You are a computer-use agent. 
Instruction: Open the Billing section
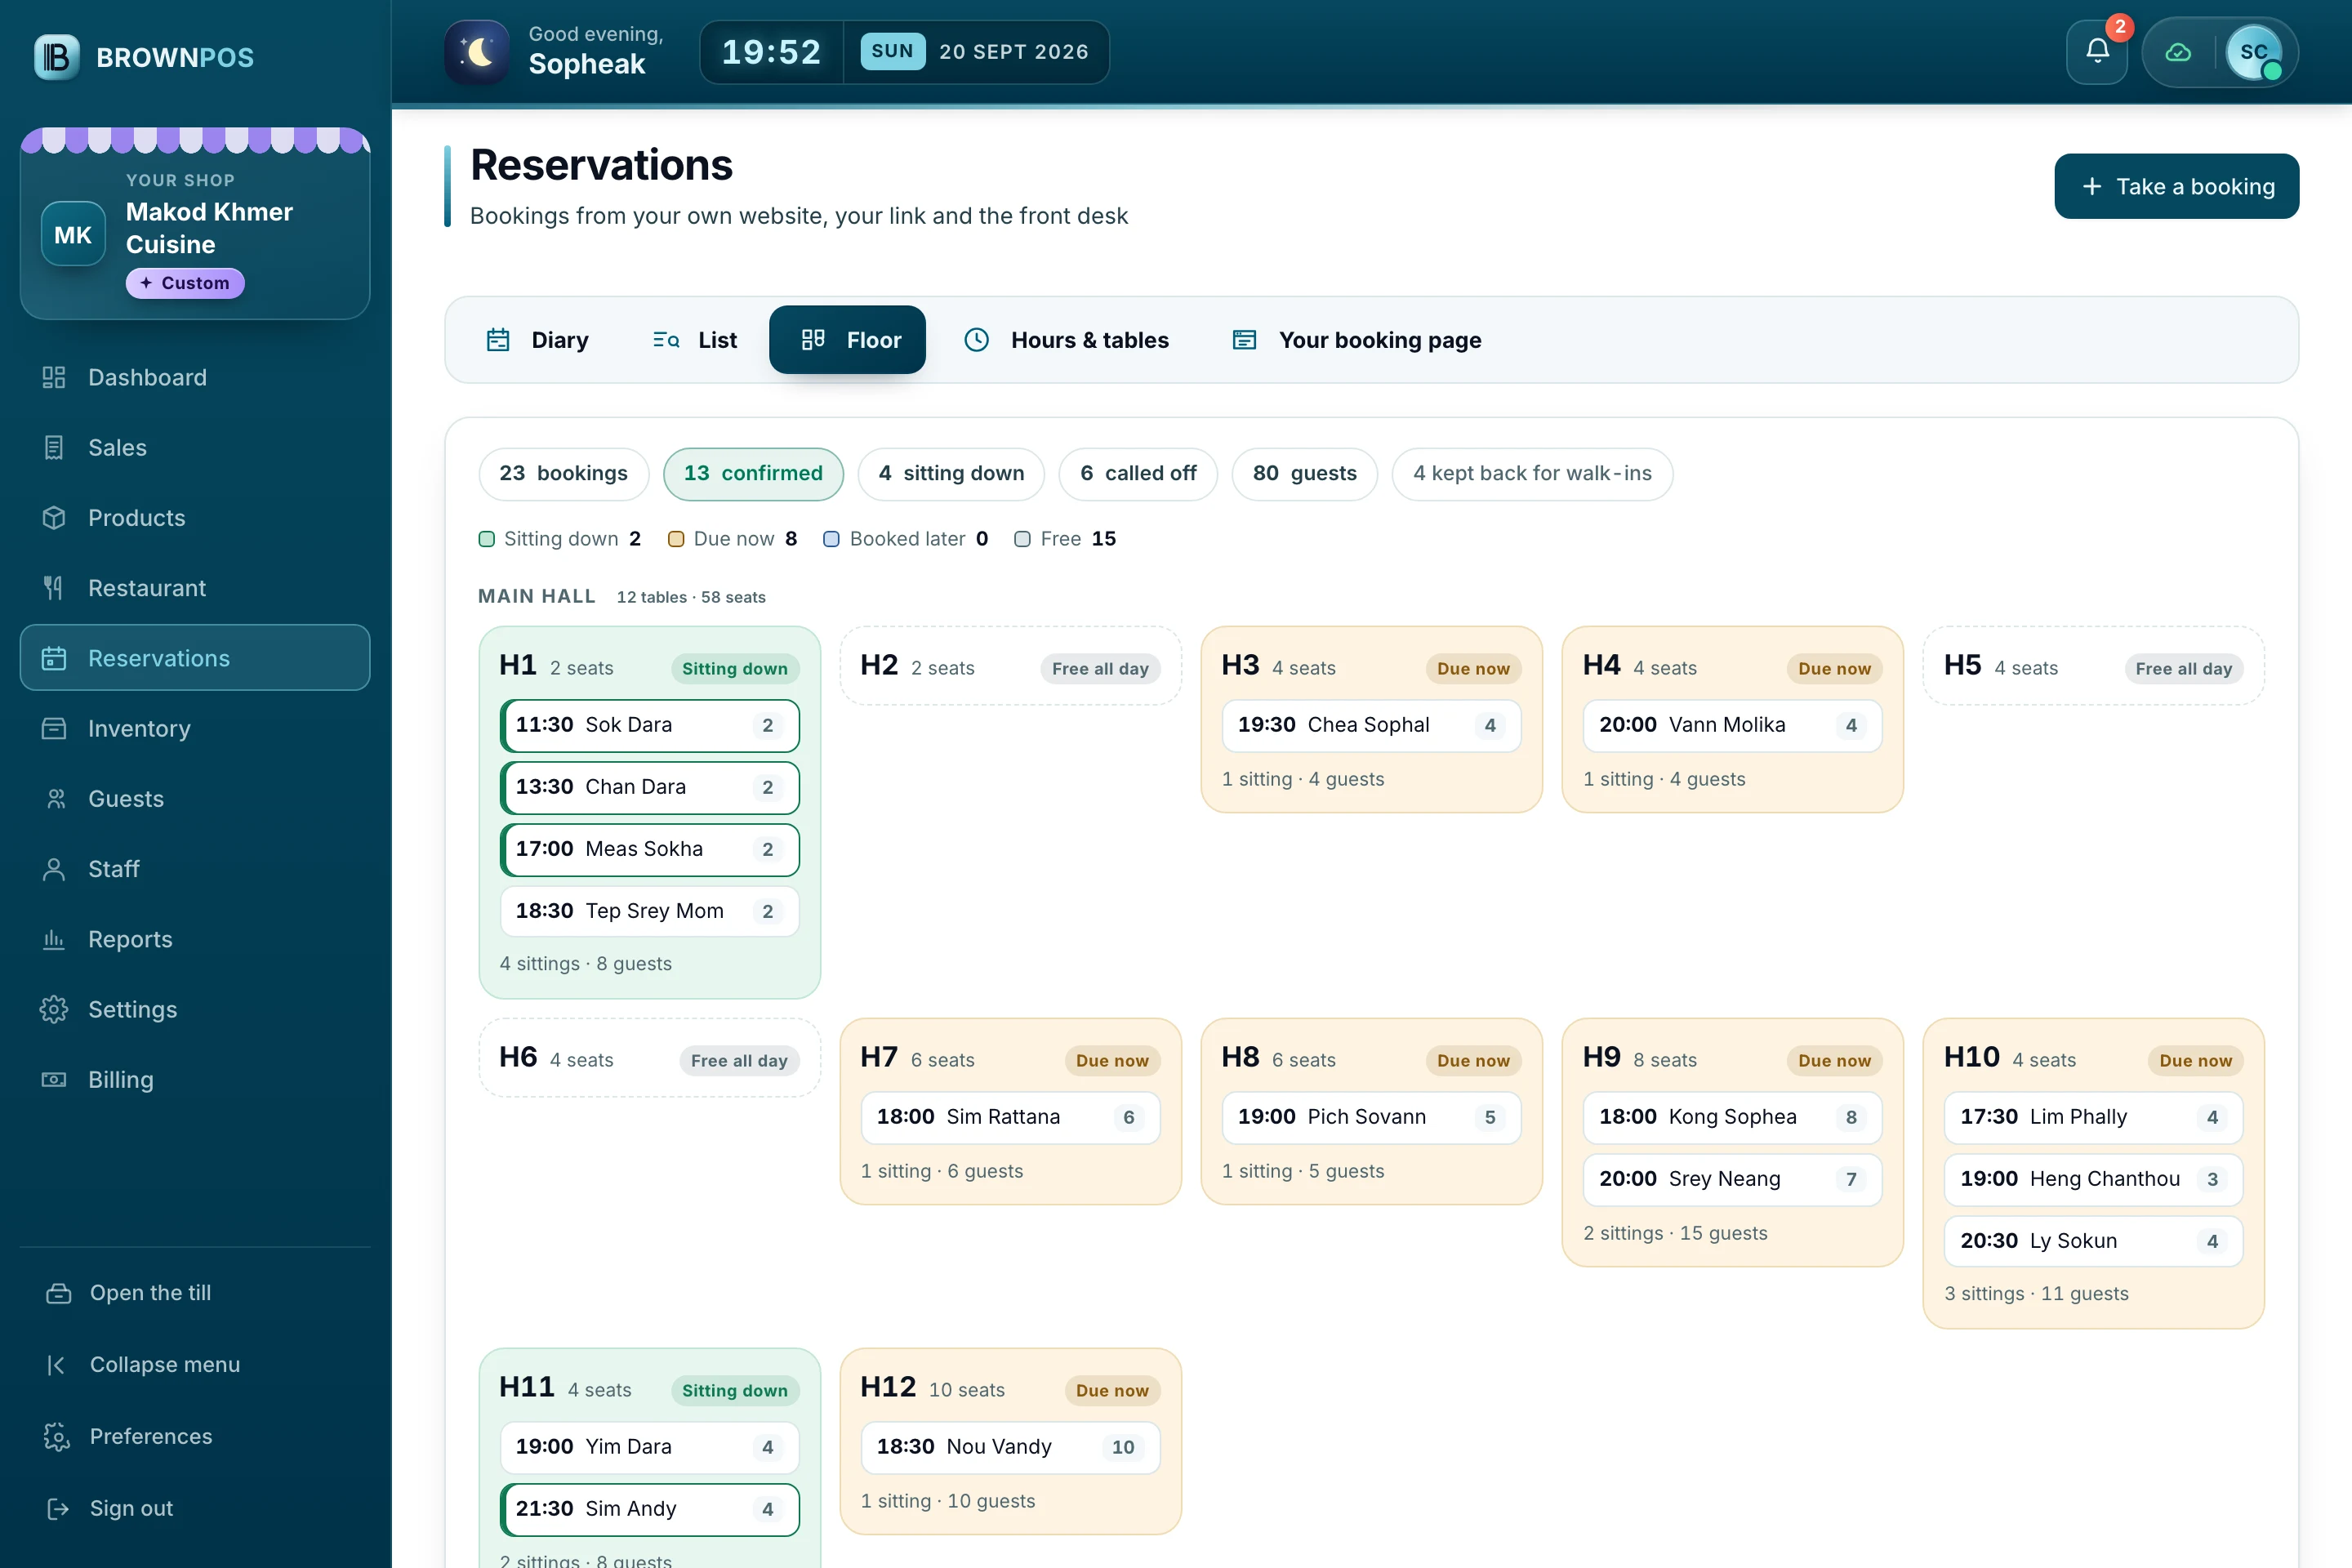click(195, 1080)
